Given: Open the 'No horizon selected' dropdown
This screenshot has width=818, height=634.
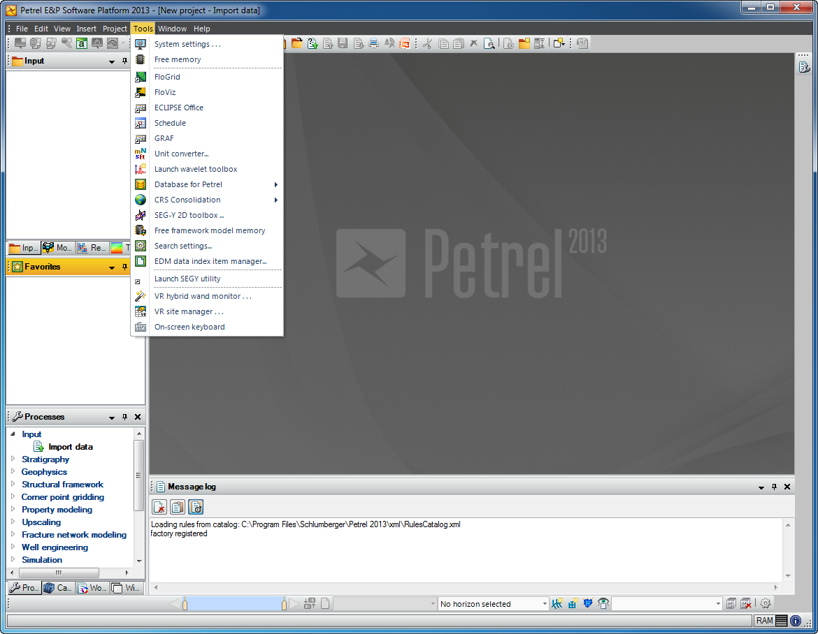Looking at the screenshot, I should point(545,604).
